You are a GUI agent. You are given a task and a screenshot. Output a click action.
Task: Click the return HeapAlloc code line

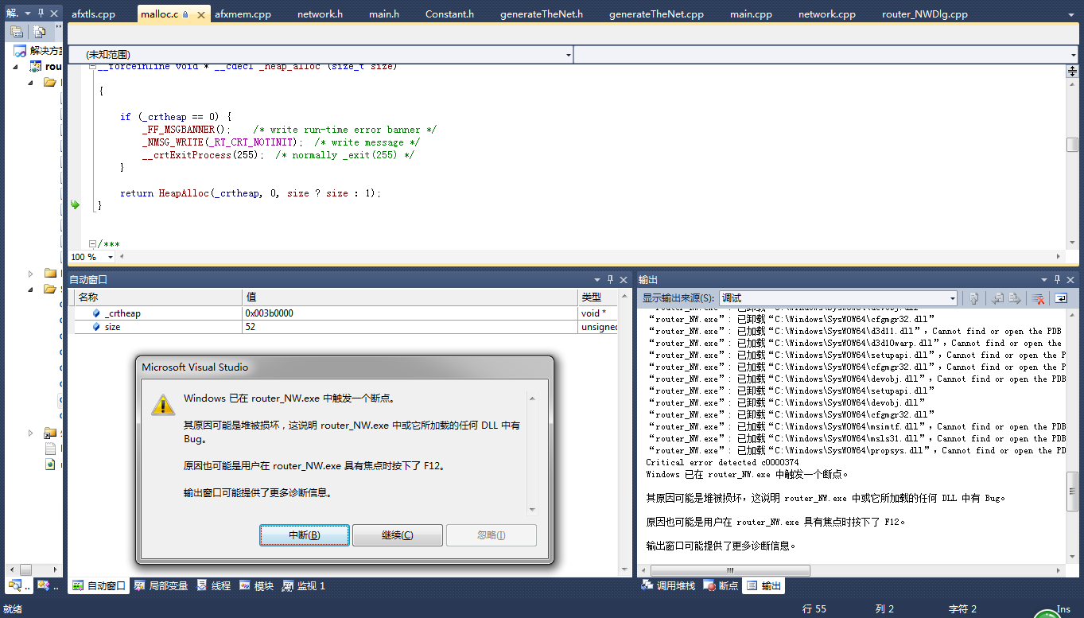tap(251, 193)
